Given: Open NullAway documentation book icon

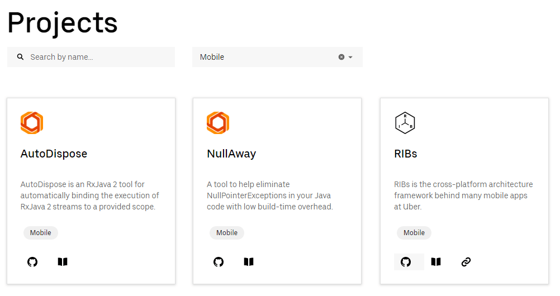Looking at the screenshot, I should pyautogui.click(x=249, y=262).
